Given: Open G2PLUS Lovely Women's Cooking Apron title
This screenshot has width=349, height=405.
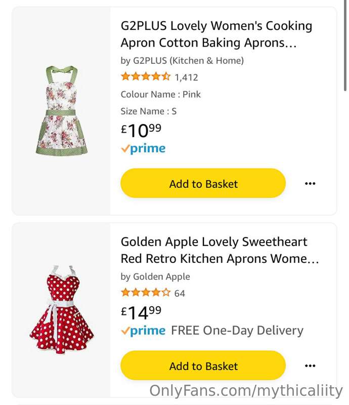Looking at the screenshot, I should click(x=216, y=34).
